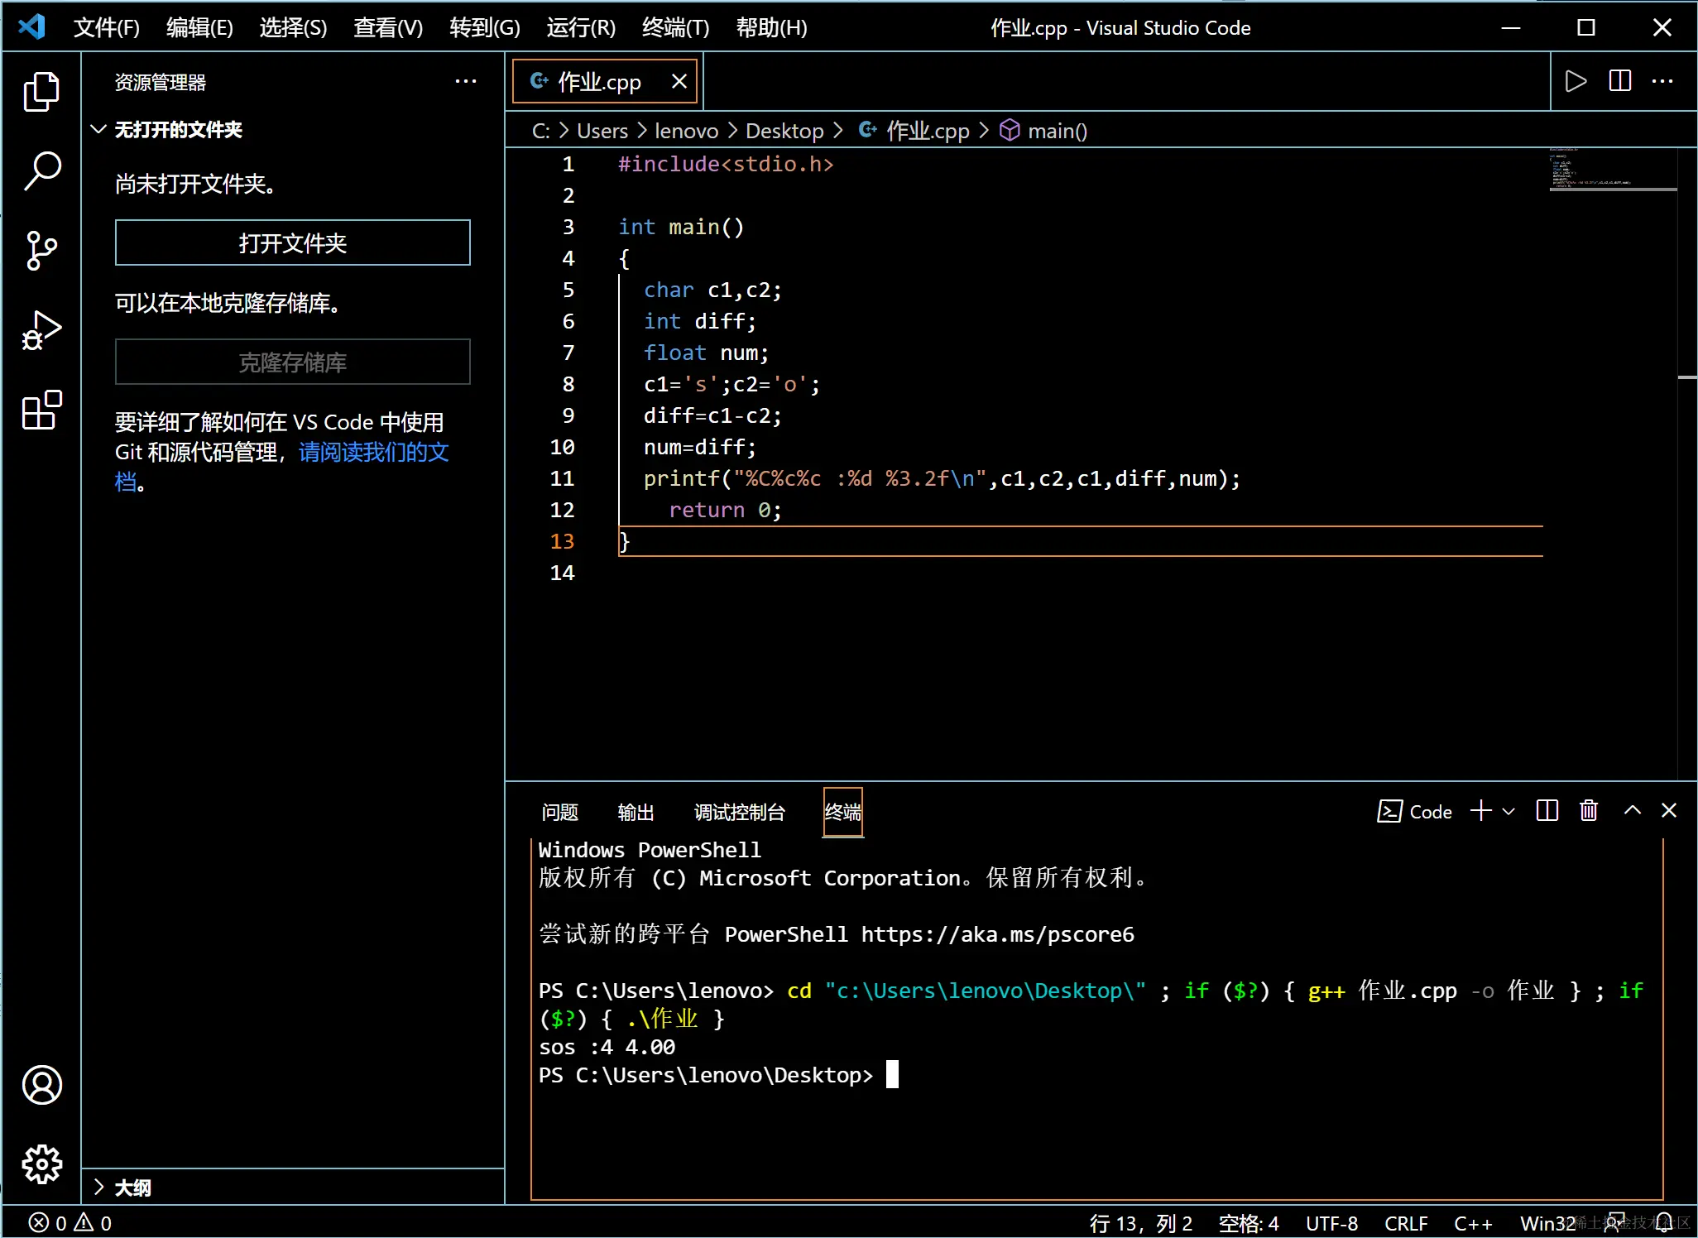The width and height of the screenshot is (1698, 1238).
Task: Split the editor to the right
Action: (x=1619, y=81)
